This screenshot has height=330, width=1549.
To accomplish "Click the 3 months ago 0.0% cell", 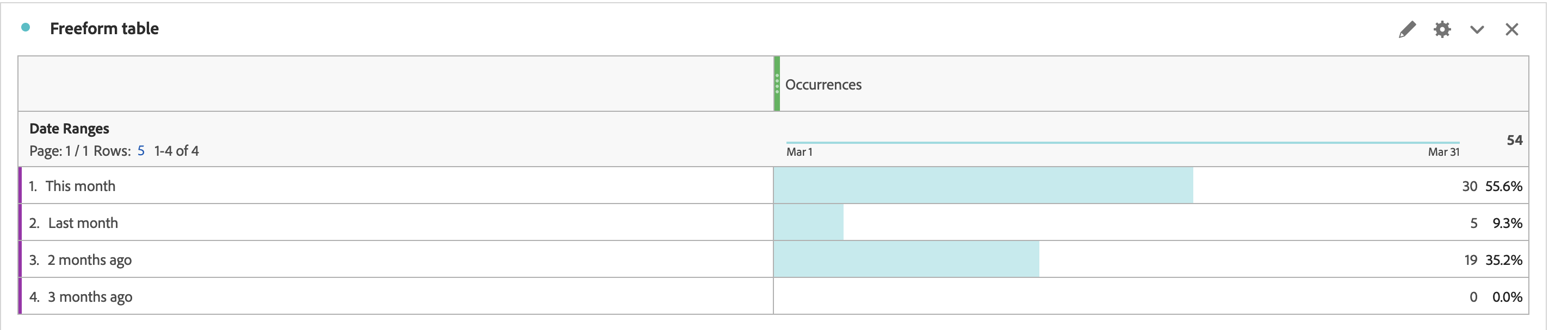I will coord(1507,297).
